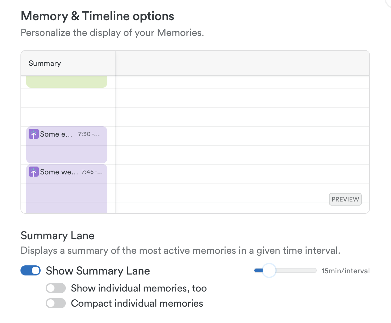Click the purple icon on the 7:45 memory
This screenshot has height=323, width=391.
coord(34,172)
